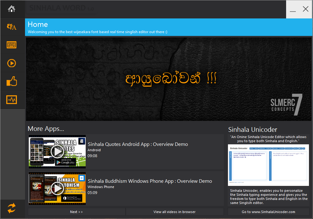Open the thumbs-up like icon
Viewport: 313px width, 219px height.
pos(12,81)
